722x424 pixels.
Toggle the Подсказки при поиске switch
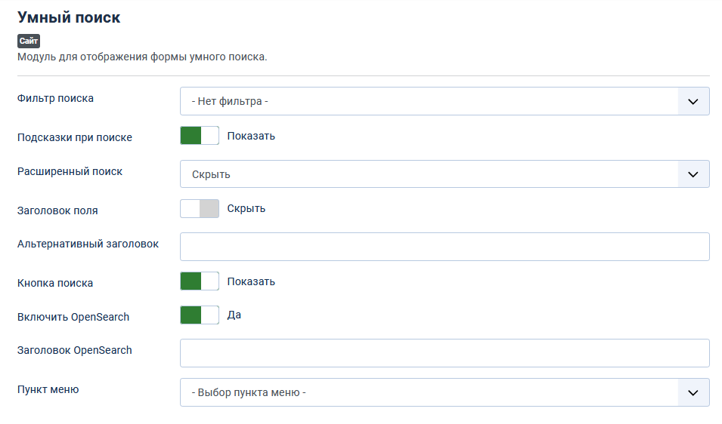click(200, 136)
